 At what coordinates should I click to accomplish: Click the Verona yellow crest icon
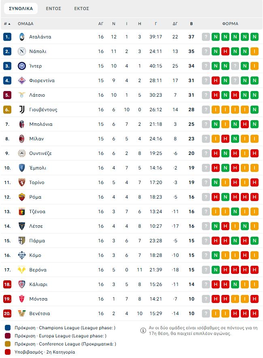22,270
